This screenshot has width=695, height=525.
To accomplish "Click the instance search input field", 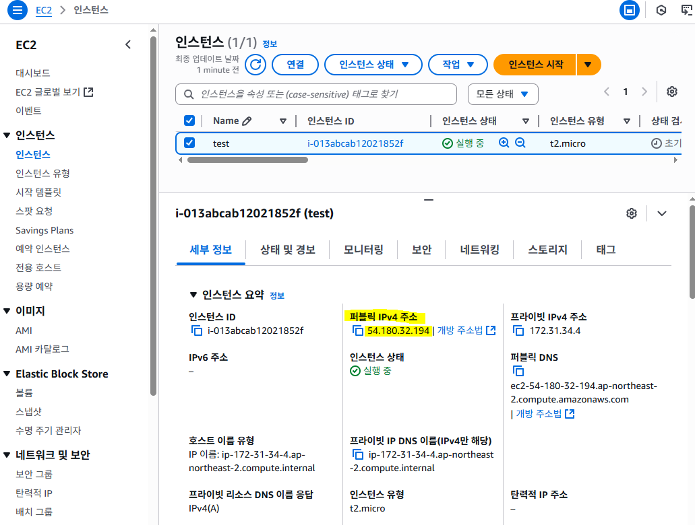I will pyautogui.click(x=316, y=94).
